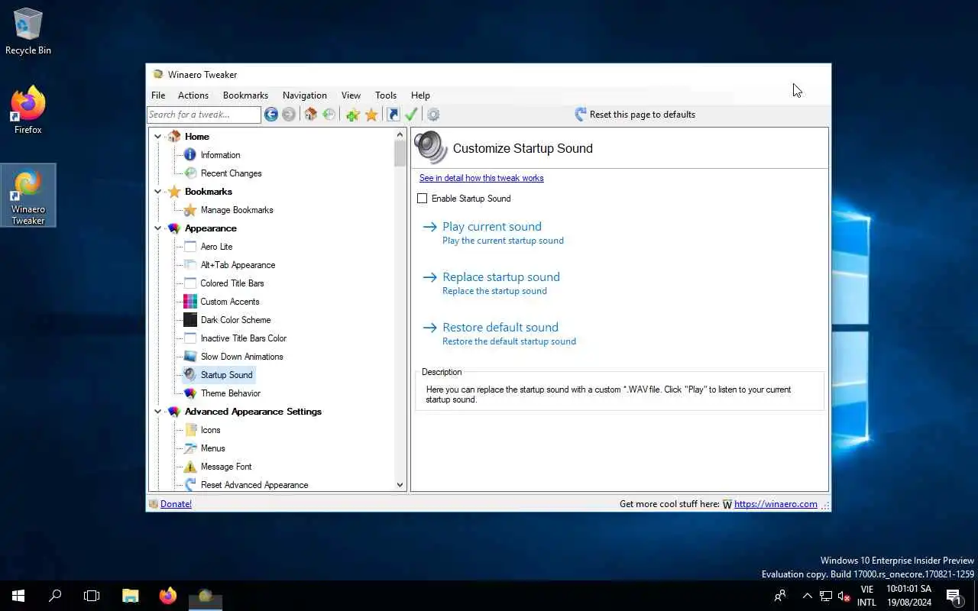Enable Startup Sound checkbox
This screenshot has height=611, width=978.
pos(422,199)
